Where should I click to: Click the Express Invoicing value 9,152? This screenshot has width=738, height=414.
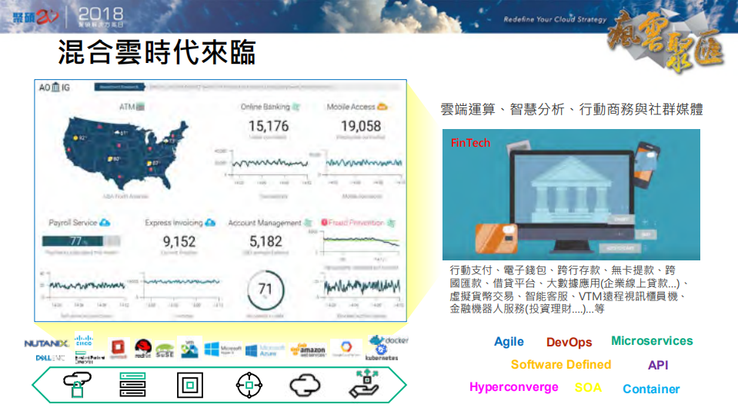point(179,241)
